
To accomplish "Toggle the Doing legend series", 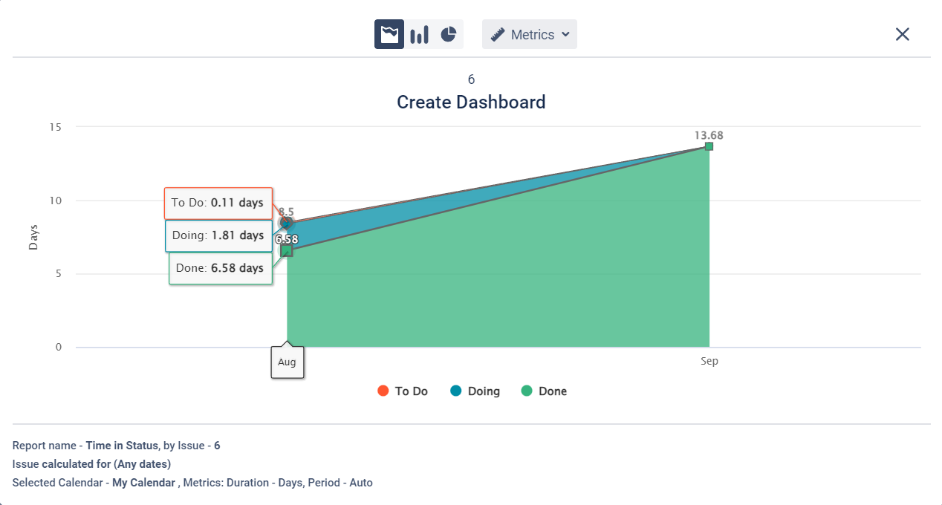I will 484,391.
